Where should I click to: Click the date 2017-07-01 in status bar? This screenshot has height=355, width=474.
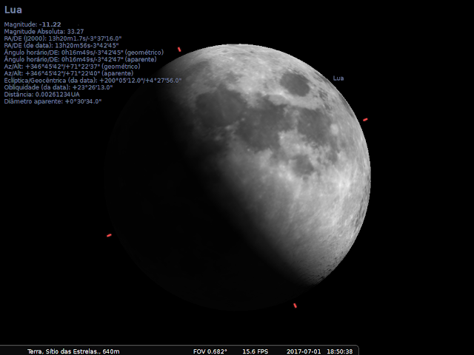pyautogui.click(x=304, y=351)
